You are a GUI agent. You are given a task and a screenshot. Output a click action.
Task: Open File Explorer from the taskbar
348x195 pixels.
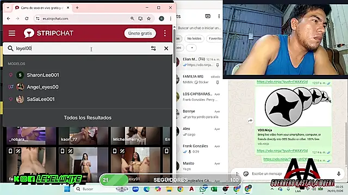(x=169, y=189)
